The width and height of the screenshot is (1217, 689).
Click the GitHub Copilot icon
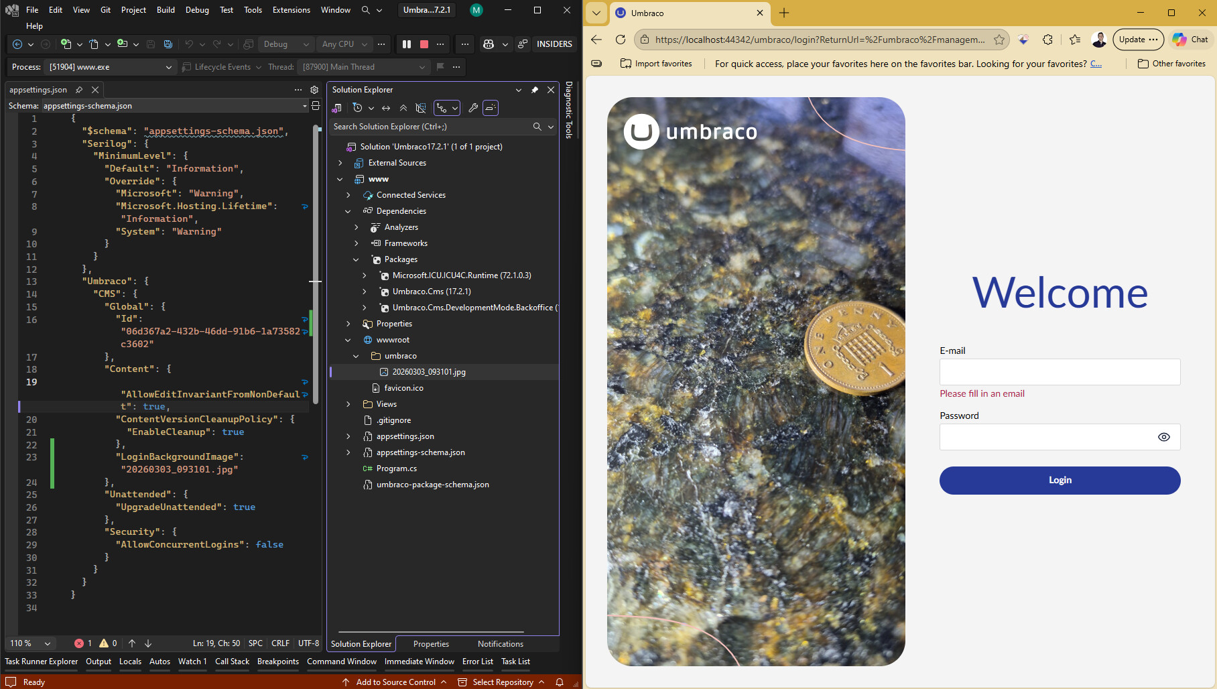(489, 44)
